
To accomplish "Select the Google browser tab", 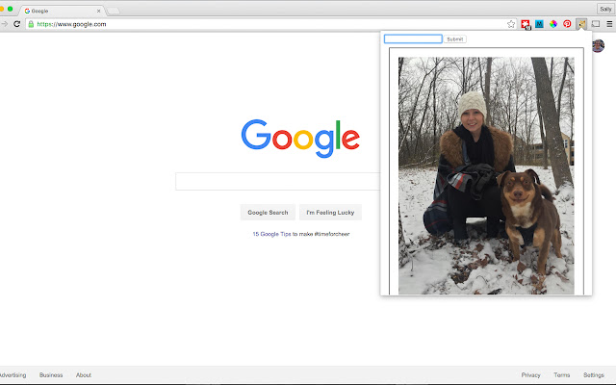I will point(62,11).
